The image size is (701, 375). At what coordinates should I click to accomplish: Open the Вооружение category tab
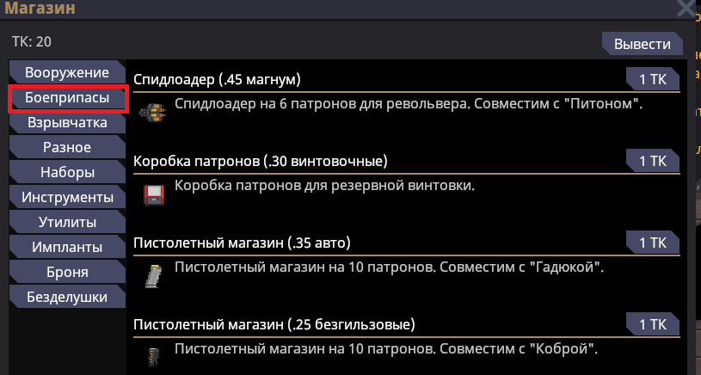coord(67,72)
